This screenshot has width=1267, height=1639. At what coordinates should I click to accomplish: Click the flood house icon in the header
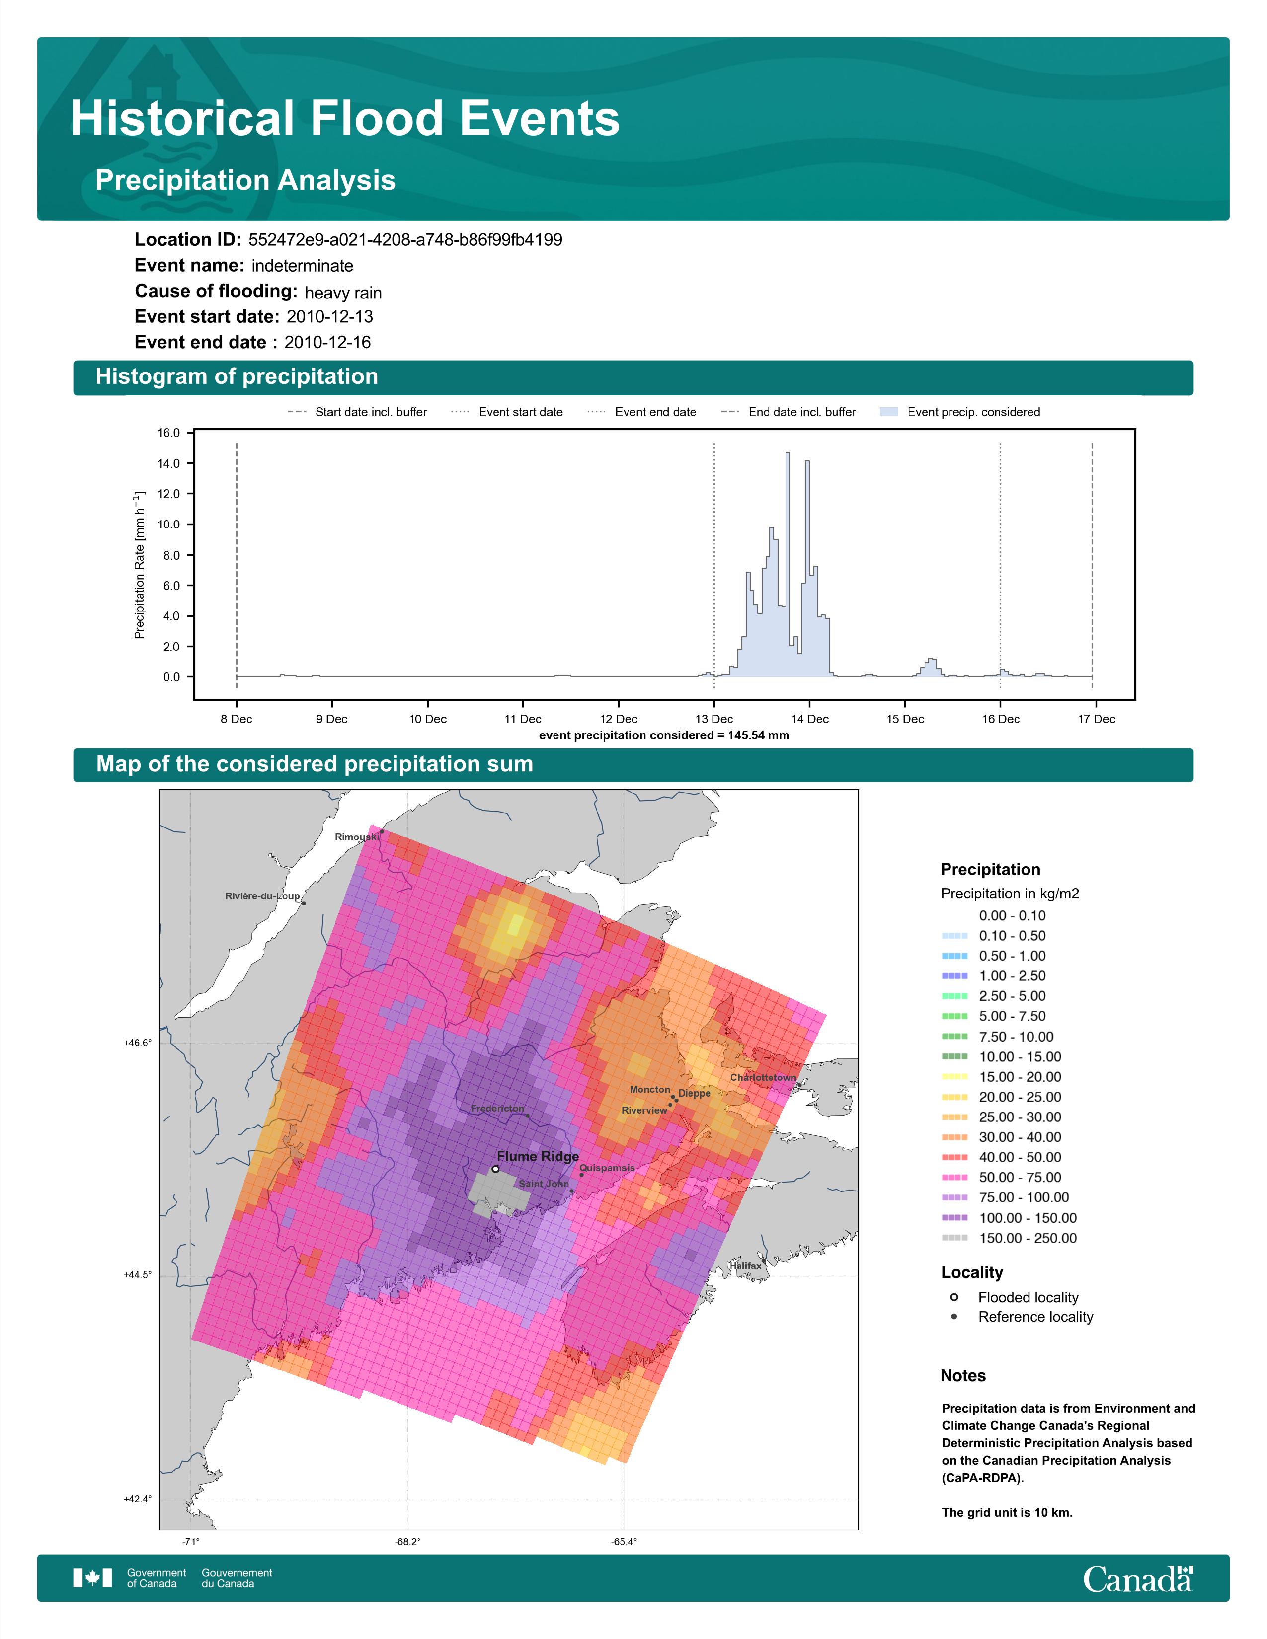pos(154,72)
